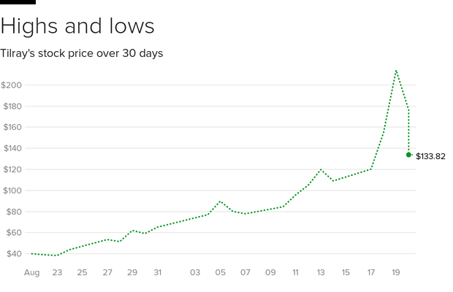Click the 13 date tick label
Screen dimensions: 453x292
321,273
